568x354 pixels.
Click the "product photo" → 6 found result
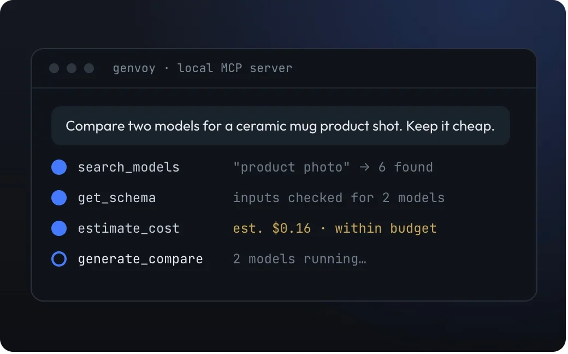pyautogui.click(x=333, y=167)
